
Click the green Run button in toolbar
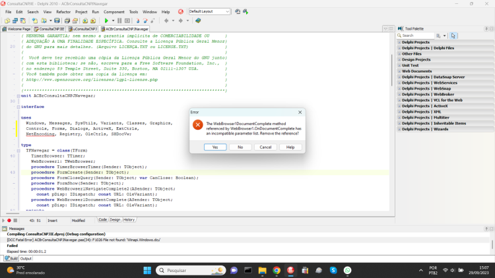coord(106,21)
